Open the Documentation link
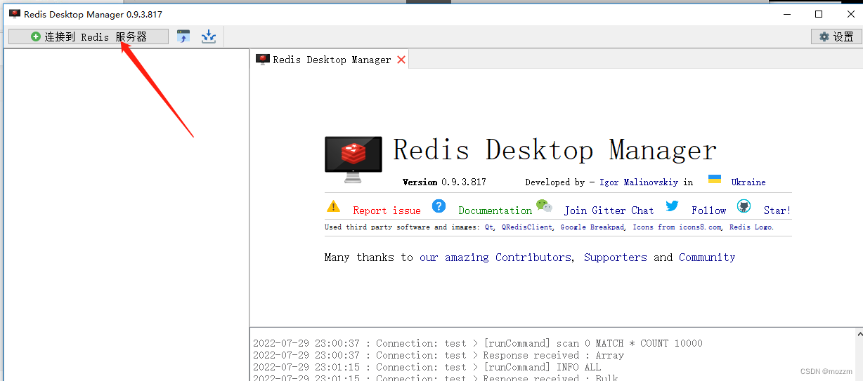 (x=495, y=210)
